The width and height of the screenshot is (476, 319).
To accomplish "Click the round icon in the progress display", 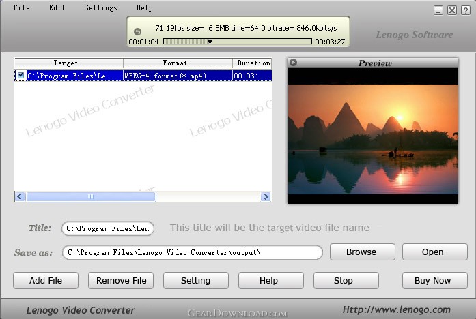I will [137, 31].
